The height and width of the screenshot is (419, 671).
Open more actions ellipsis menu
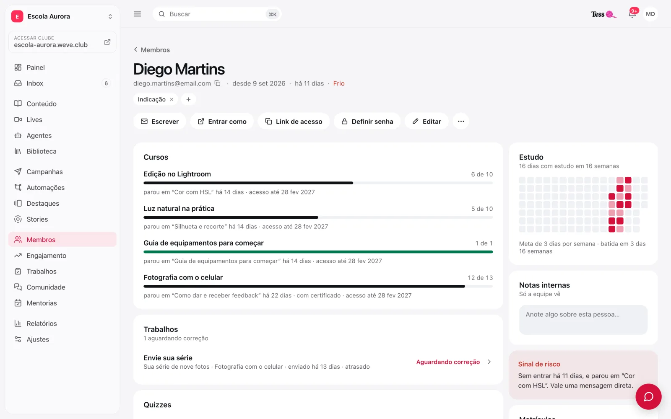(x=461, y=122)
